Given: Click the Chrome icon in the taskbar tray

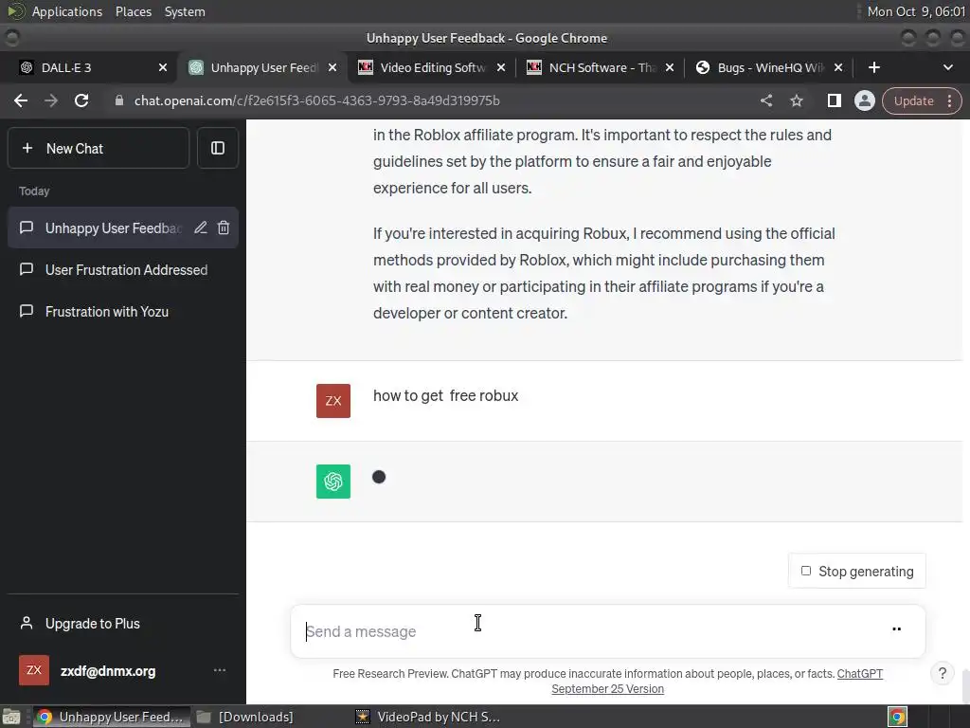Looking at the screenshot, I should tap(898, 717).
